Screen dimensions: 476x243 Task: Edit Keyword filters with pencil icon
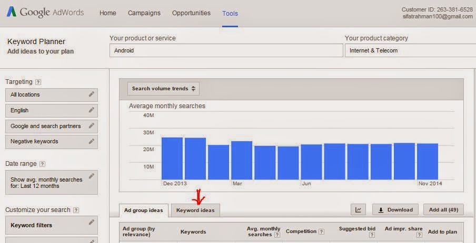(92, 223)
